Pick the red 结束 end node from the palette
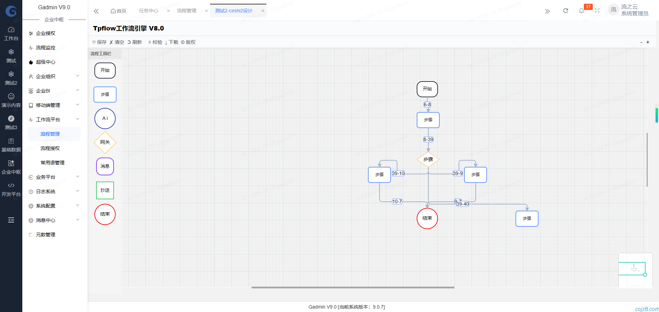659x312 pixels. coord(105,214)
